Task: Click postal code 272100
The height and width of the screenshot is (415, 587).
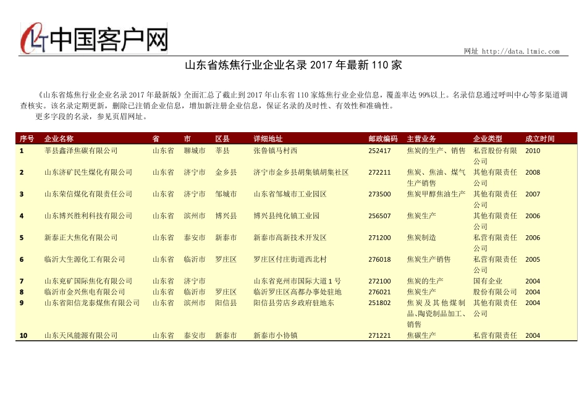Action: point(379,280)
